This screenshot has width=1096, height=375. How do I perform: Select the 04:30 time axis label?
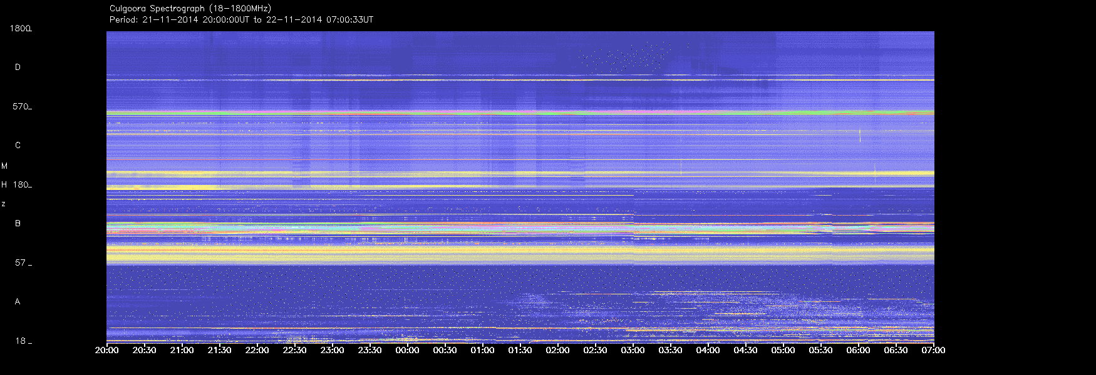coord(745,350)
